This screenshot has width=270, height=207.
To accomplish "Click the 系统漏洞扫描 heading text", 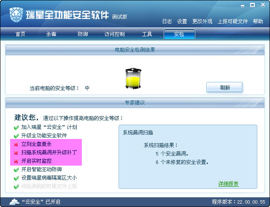I will (x=138, y=133).
